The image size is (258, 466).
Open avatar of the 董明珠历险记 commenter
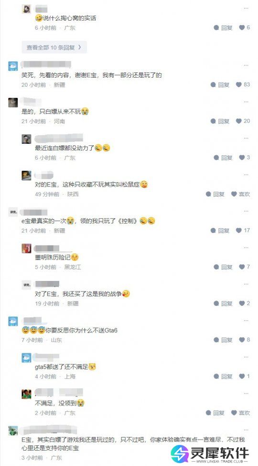26,248
